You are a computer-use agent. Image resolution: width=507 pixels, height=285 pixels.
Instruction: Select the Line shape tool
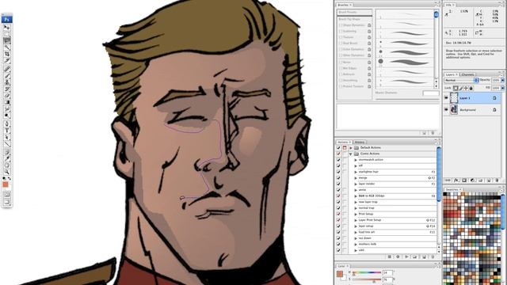pyautogui.click(x=6, y=144)
